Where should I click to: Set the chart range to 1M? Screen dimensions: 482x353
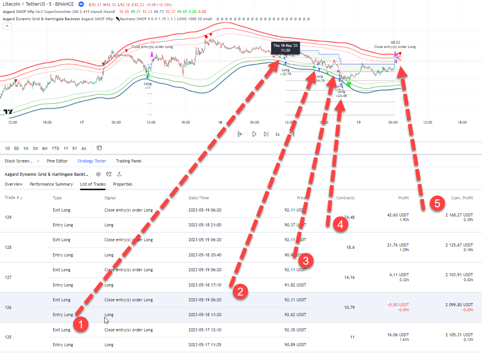26,148
